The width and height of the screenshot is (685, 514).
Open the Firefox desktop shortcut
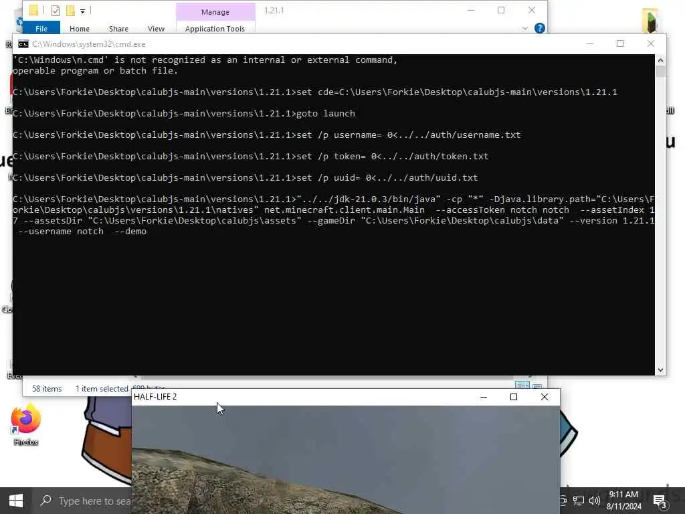click(26, 425)
